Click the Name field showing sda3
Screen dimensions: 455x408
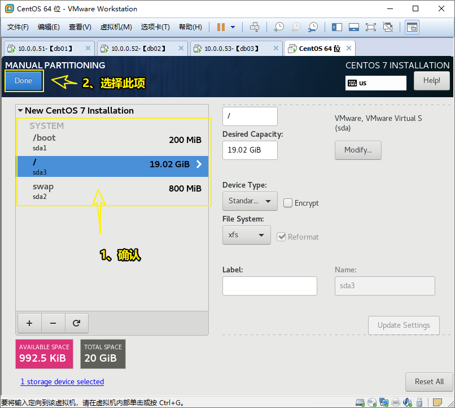[385, 286]
